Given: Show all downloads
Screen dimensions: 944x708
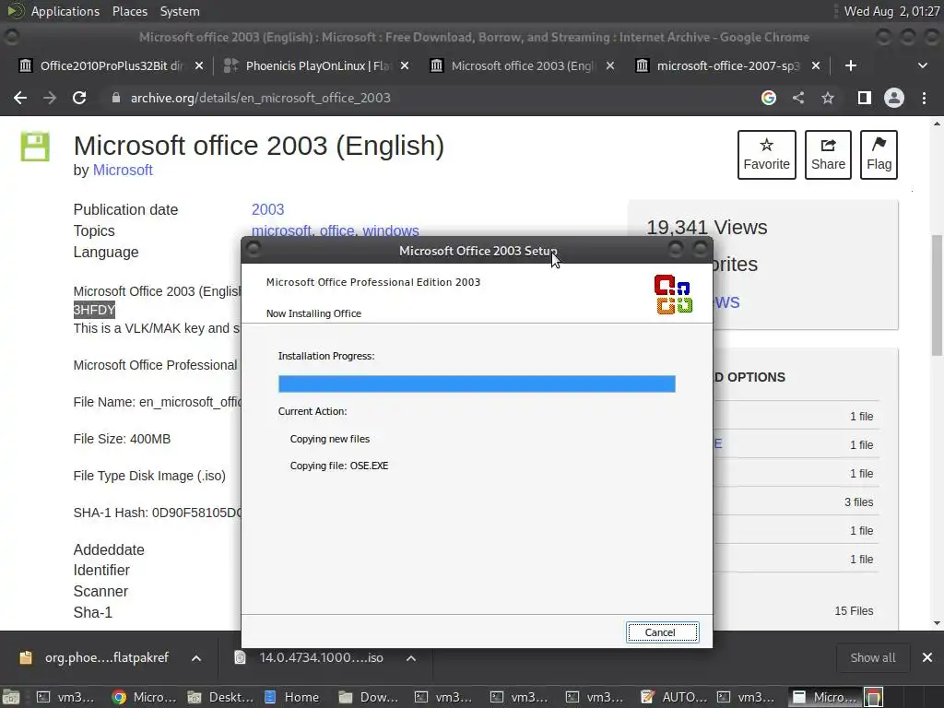Looking at the screenshot, I should click(x=873, y=658).
